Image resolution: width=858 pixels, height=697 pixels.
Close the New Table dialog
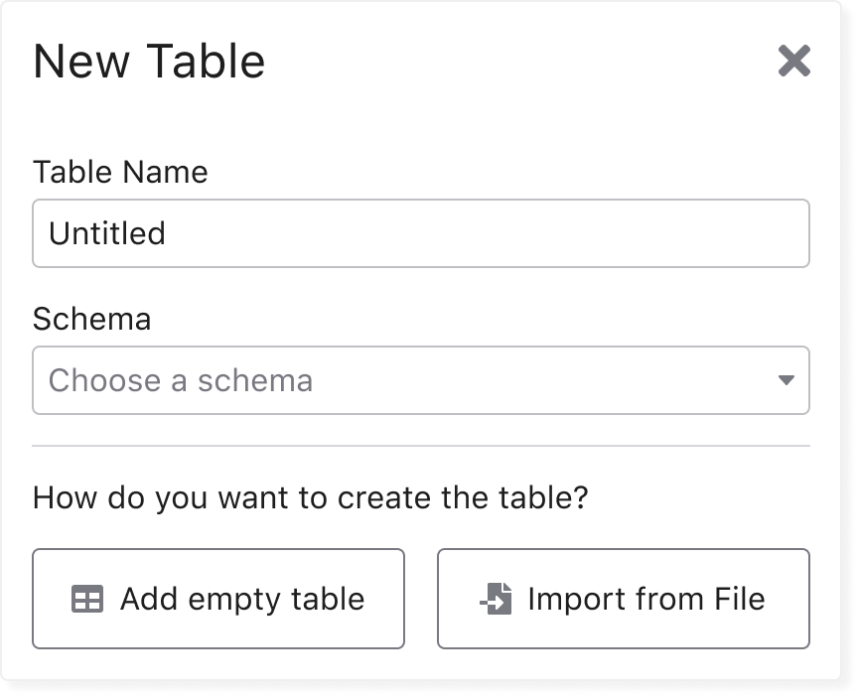point(793,61)
